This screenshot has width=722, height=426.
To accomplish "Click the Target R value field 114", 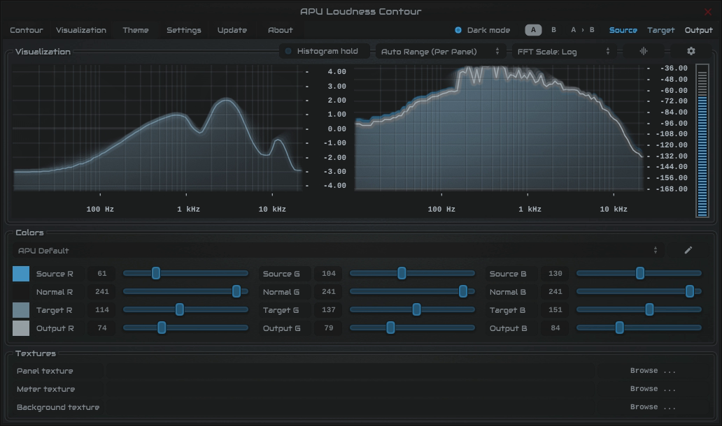I will pos(101,310).
